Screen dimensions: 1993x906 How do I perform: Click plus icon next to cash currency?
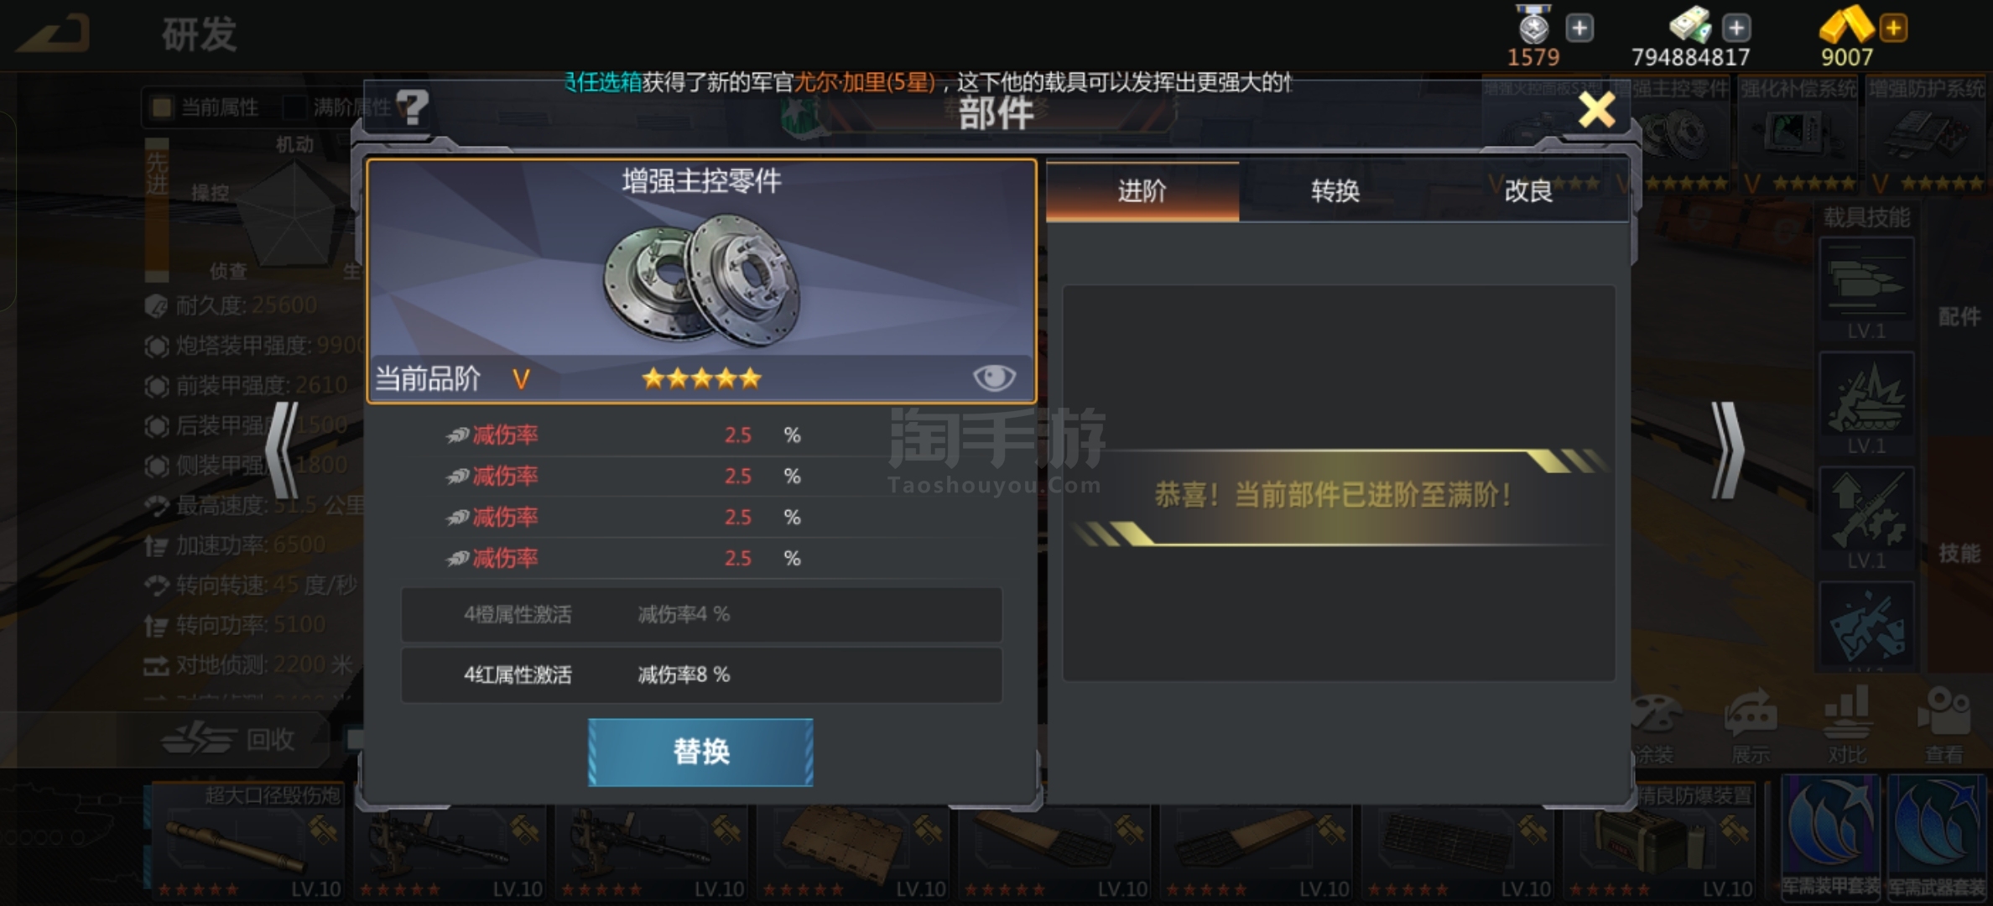(x=1736, y=28)
